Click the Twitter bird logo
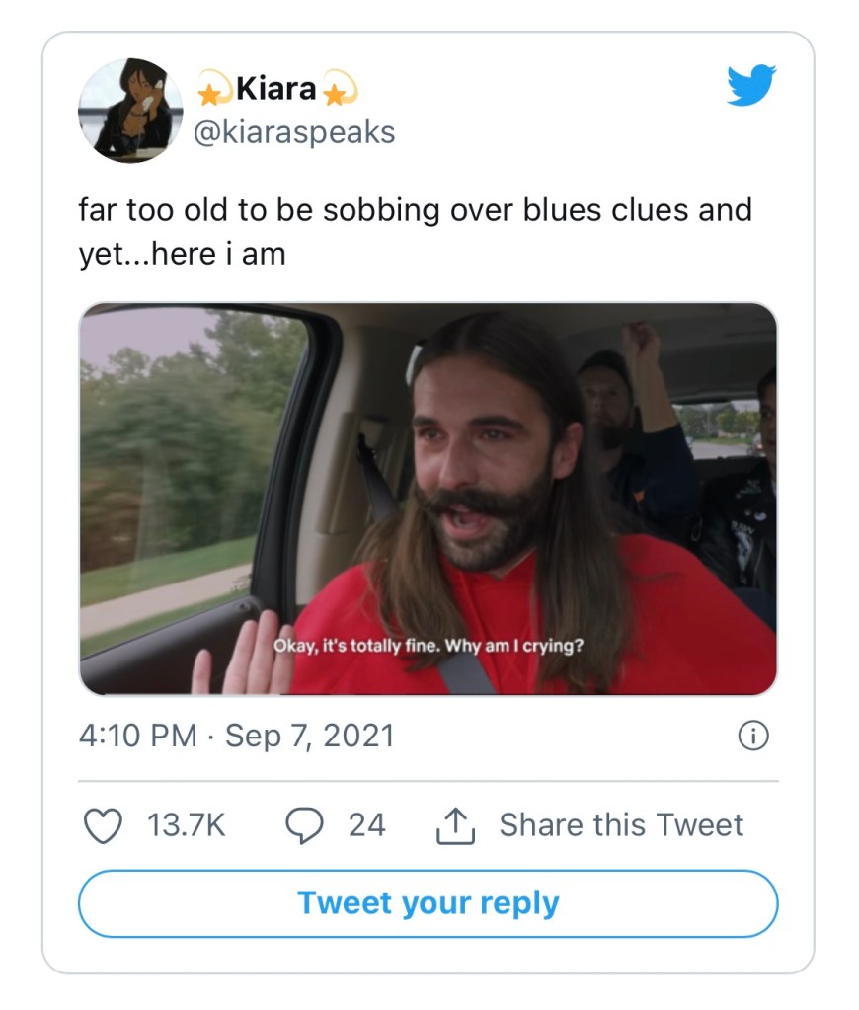Image resolution: width=859 pixels, height=1010 pixels. tap(751, 85)
